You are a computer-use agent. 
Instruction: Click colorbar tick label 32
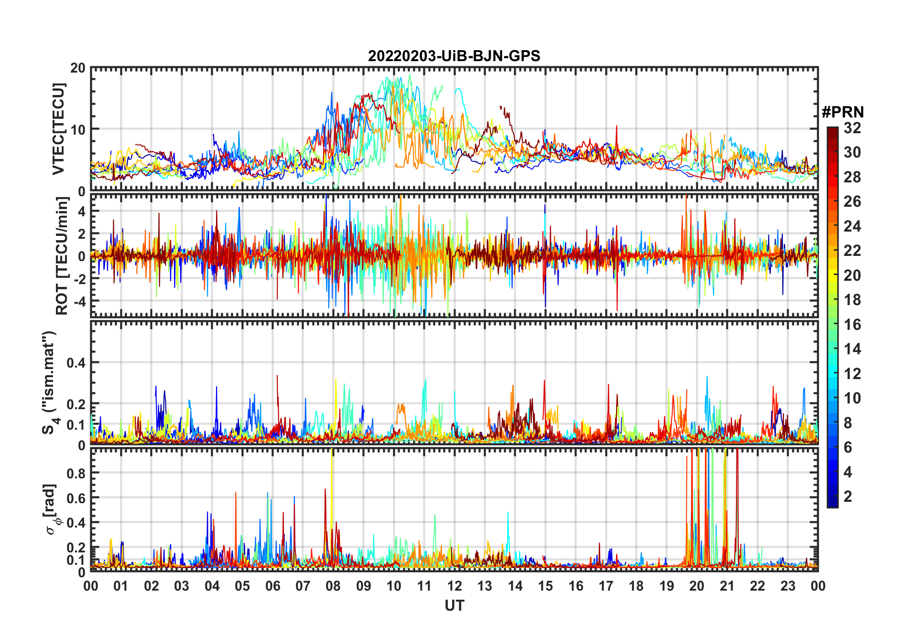(x=852, y=128)
